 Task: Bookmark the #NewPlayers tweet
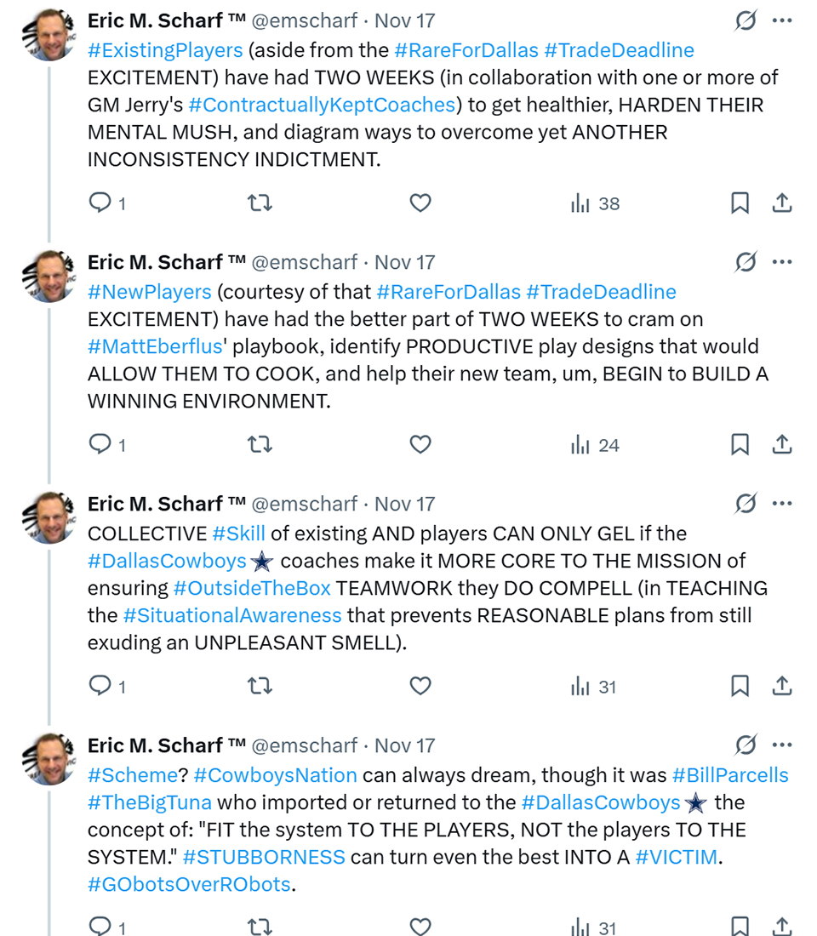pos(740,445)
